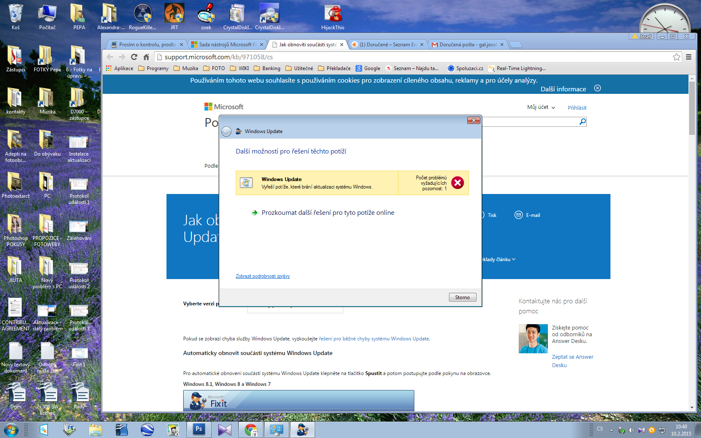Click the Microsoft logo on the page

[224, 107]
